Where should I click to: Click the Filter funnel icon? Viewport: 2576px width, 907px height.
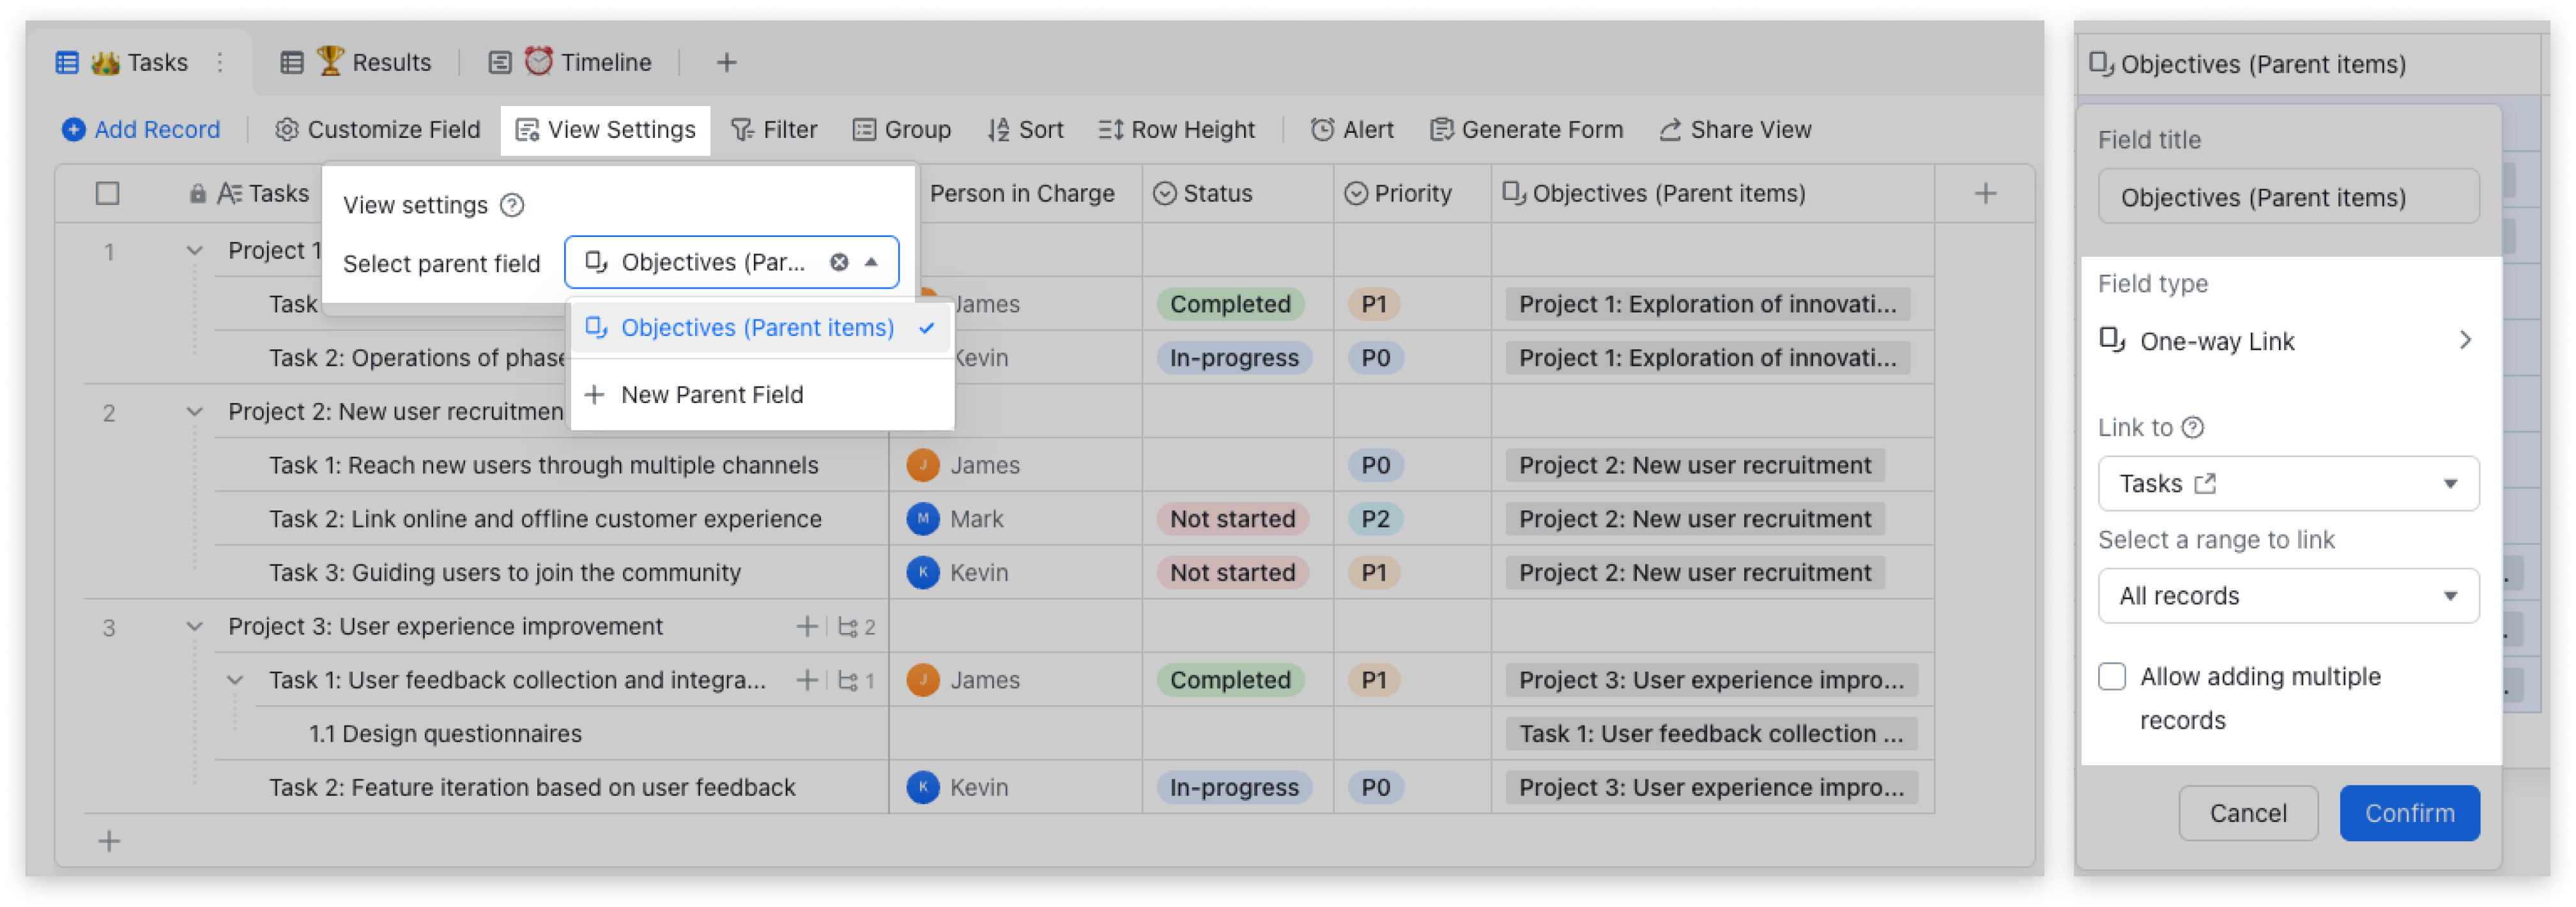pyautogui.click(x=742, y=130)
